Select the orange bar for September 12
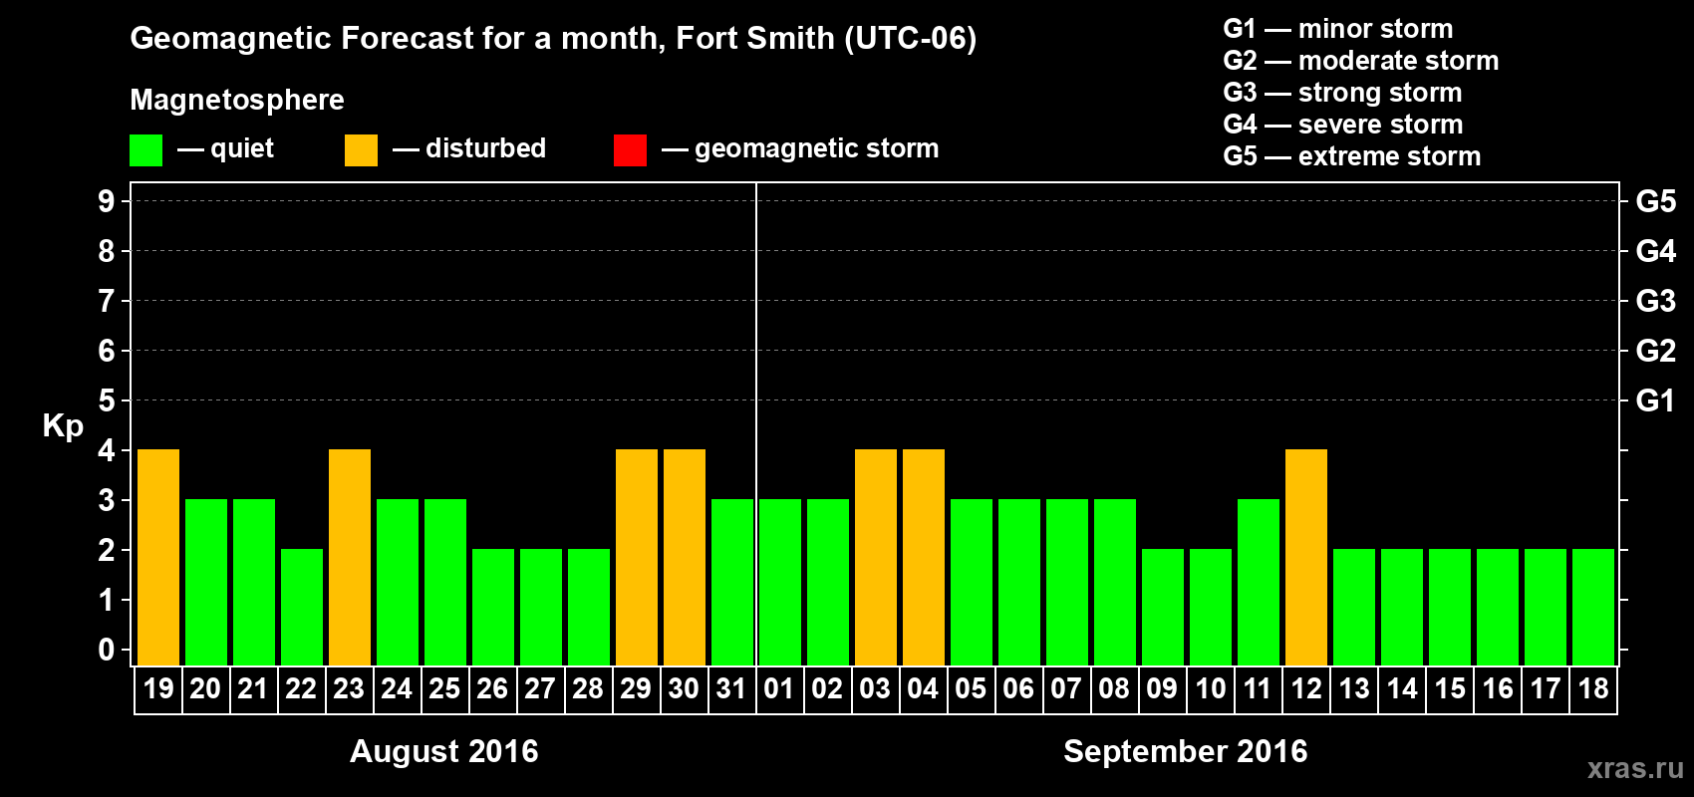1694x797 pixels. (x=1306, y=558)
